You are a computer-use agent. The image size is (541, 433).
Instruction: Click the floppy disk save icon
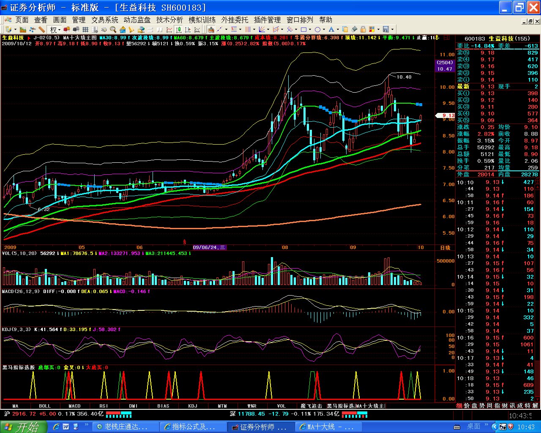(385, 30)
